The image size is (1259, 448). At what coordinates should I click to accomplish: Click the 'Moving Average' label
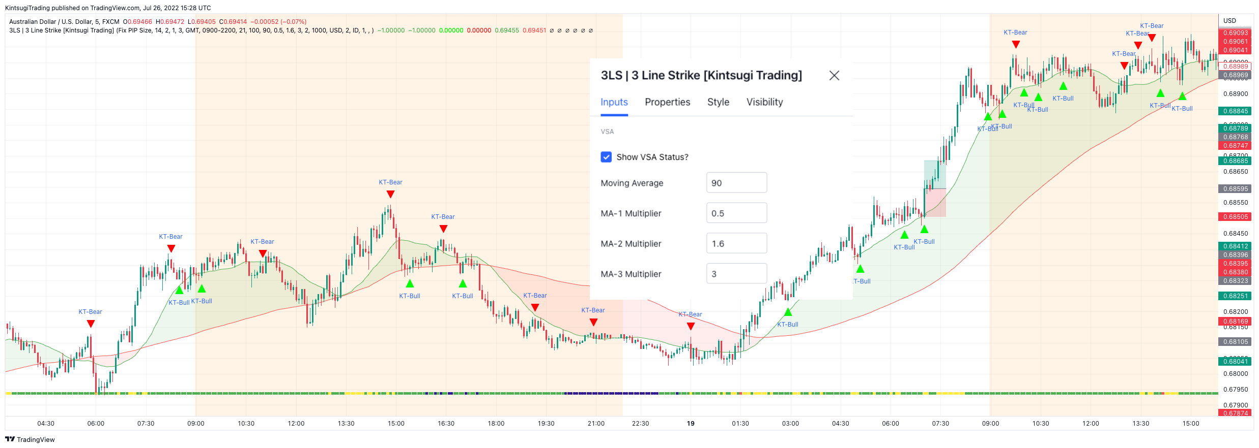(632, 183)
